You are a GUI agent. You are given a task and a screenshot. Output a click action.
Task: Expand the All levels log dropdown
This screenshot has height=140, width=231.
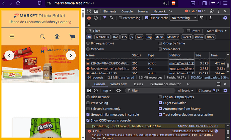(x=186, y=91)
